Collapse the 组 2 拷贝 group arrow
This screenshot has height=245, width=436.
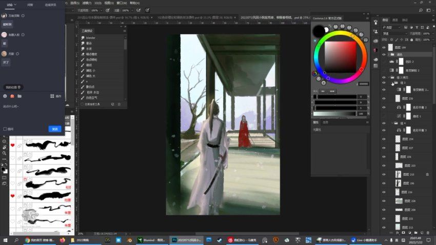point(389,77)
